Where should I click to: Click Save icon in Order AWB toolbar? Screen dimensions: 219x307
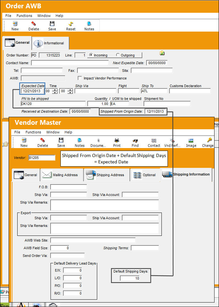click(52, 24)
